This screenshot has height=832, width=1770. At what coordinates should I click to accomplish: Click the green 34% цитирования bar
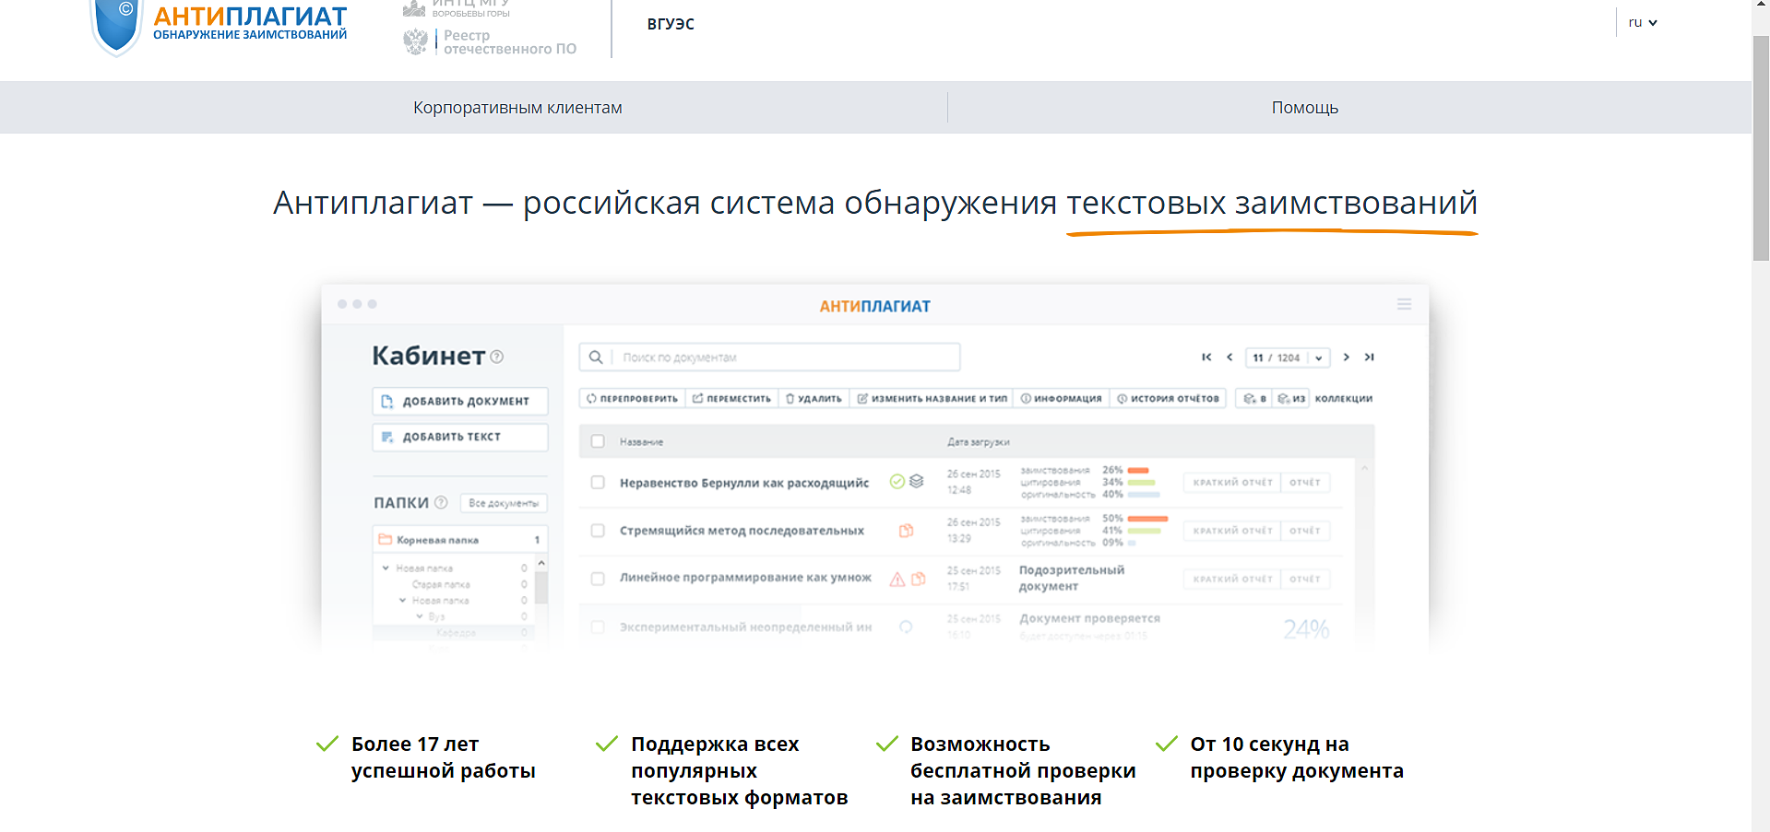1142,482
